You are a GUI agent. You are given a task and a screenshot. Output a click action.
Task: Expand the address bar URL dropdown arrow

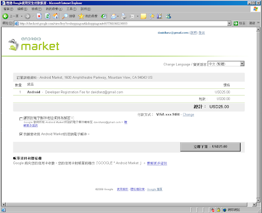(x=229, y=23)
